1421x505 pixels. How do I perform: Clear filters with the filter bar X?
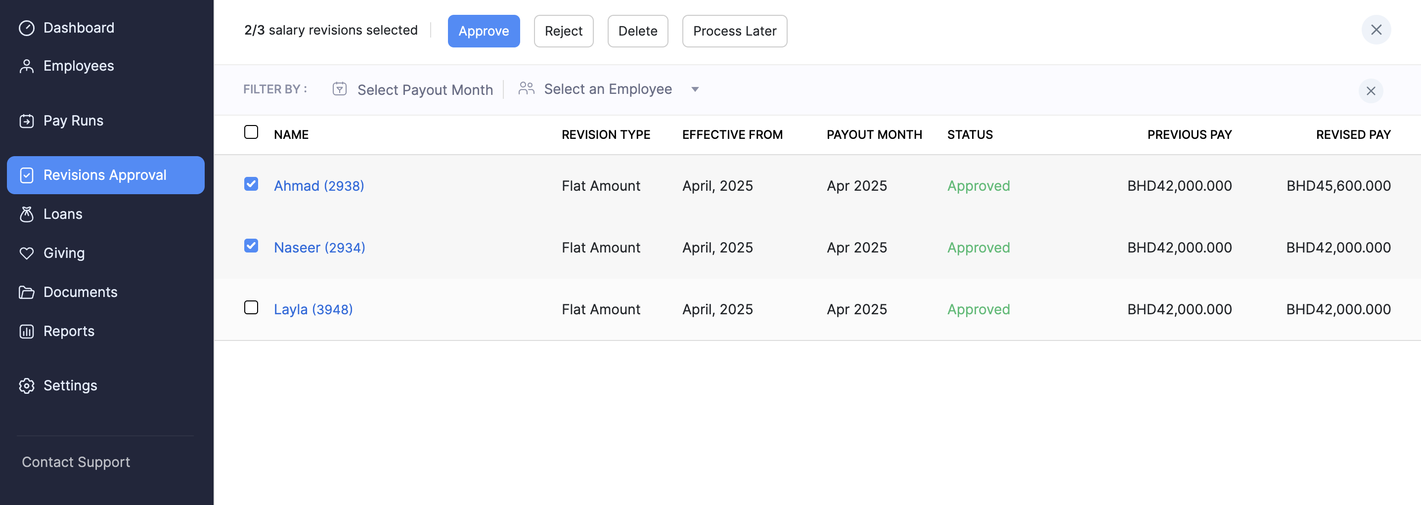coord(1370,91)
